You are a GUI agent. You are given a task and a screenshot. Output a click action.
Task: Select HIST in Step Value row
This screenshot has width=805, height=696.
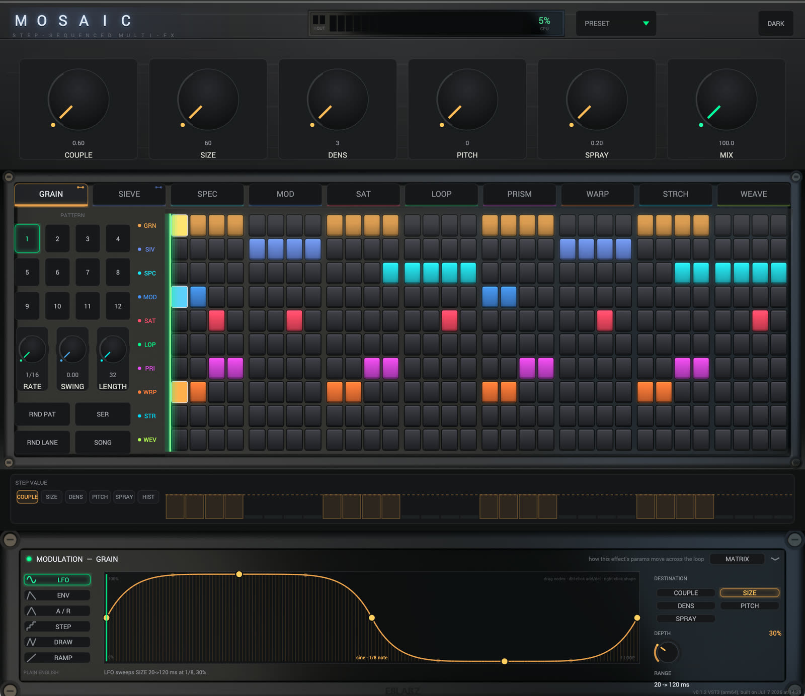click(148, 497)
